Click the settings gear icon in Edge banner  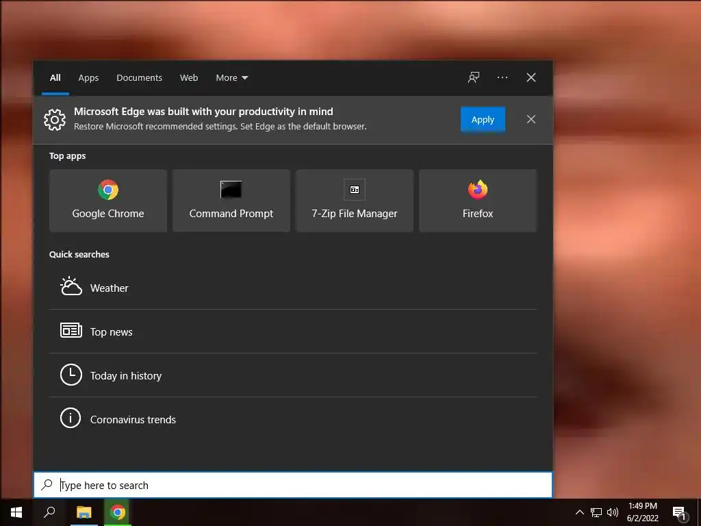55,119
